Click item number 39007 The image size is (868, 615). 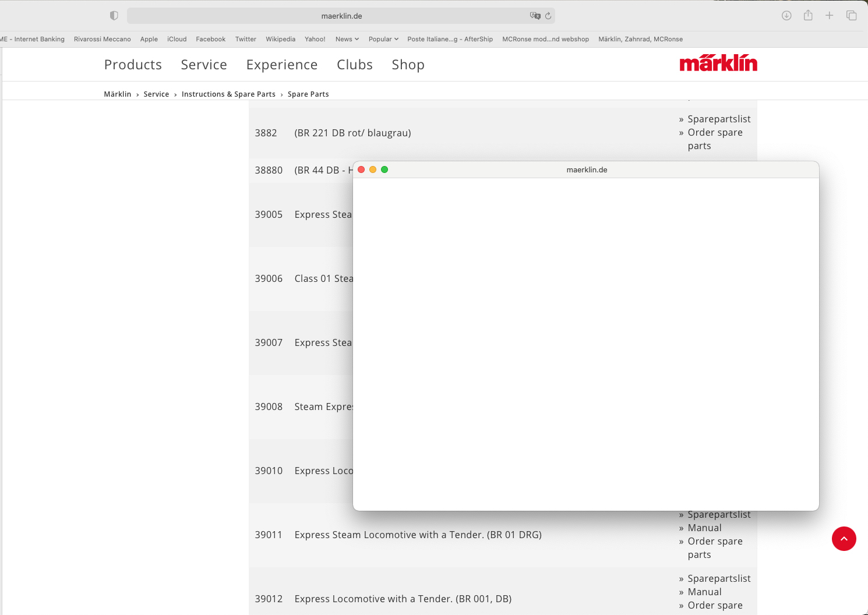click(269, 342)
